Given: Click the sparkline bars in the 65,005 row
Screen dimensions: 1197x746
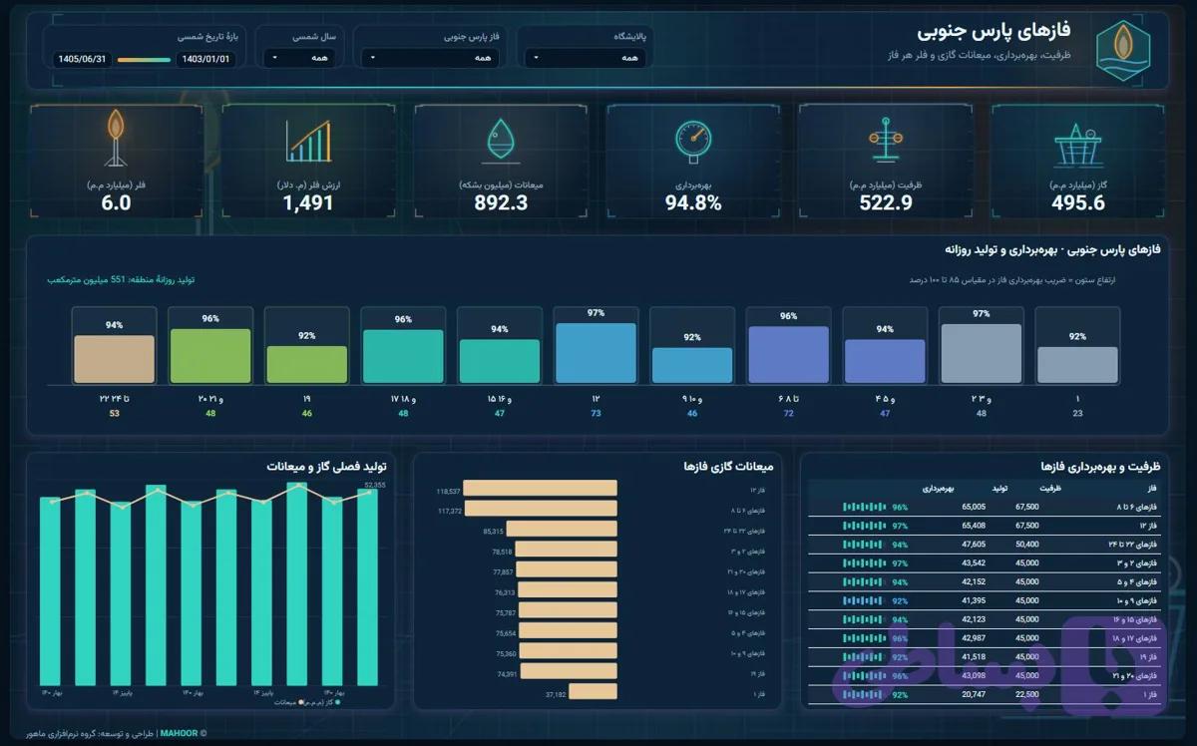Looking at the screenshot, I should point(864,507).
